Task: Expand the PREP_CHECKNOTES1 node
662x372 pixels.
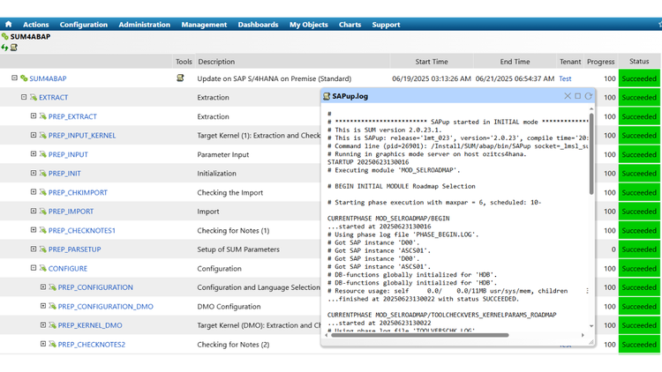Action: [34, 230]
